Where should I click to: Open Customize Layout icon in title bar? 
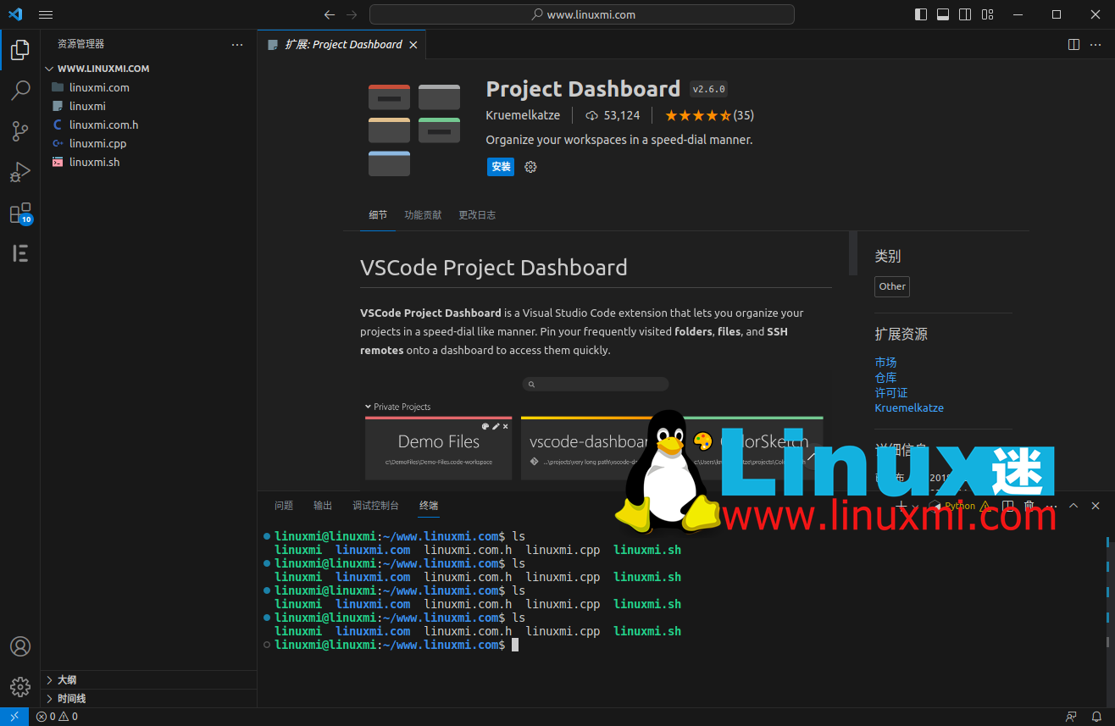pyautogui.click(x=987, y=14)
